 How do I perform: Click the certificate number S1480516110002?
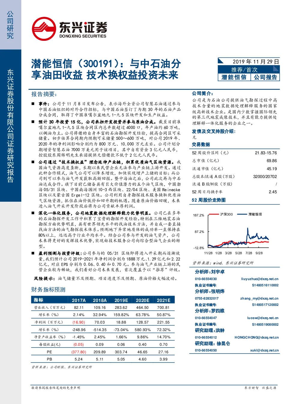coord(265,285)
